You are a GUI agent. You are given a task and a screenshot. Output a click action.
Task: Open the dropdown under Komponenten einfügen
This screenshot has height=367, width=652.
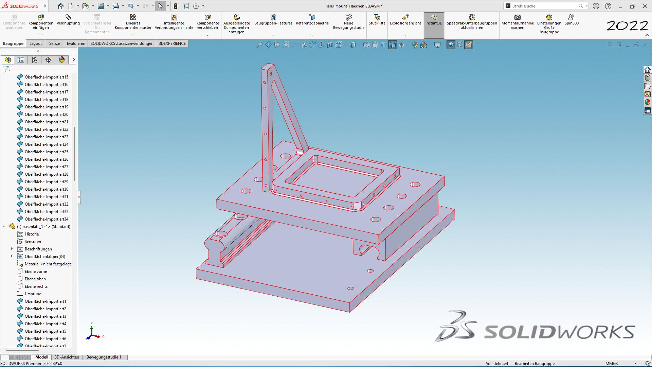41,35
